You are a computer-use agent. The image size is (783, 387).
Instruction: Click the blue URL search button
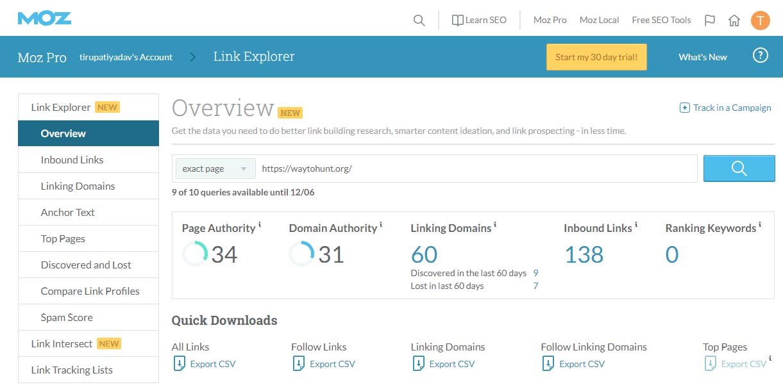[x=739, y=169]
